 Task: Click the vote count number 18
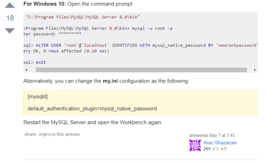pyautogui.click(x=10, y=18)
